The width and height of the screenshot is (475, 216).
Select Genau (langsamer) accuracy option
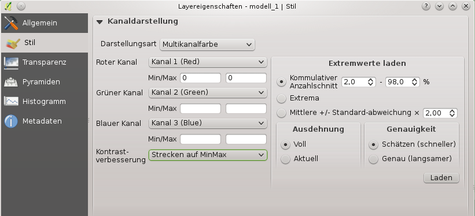pyautogui.click(x=373, y=159)
